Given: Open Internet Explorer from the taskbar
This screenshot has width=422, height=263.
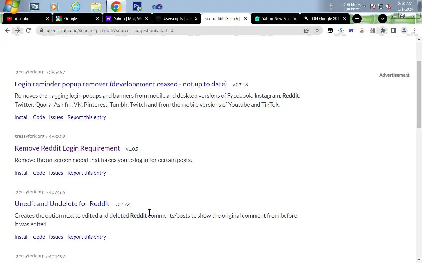Looking at the screenshot, I should [x=75, y=6].
